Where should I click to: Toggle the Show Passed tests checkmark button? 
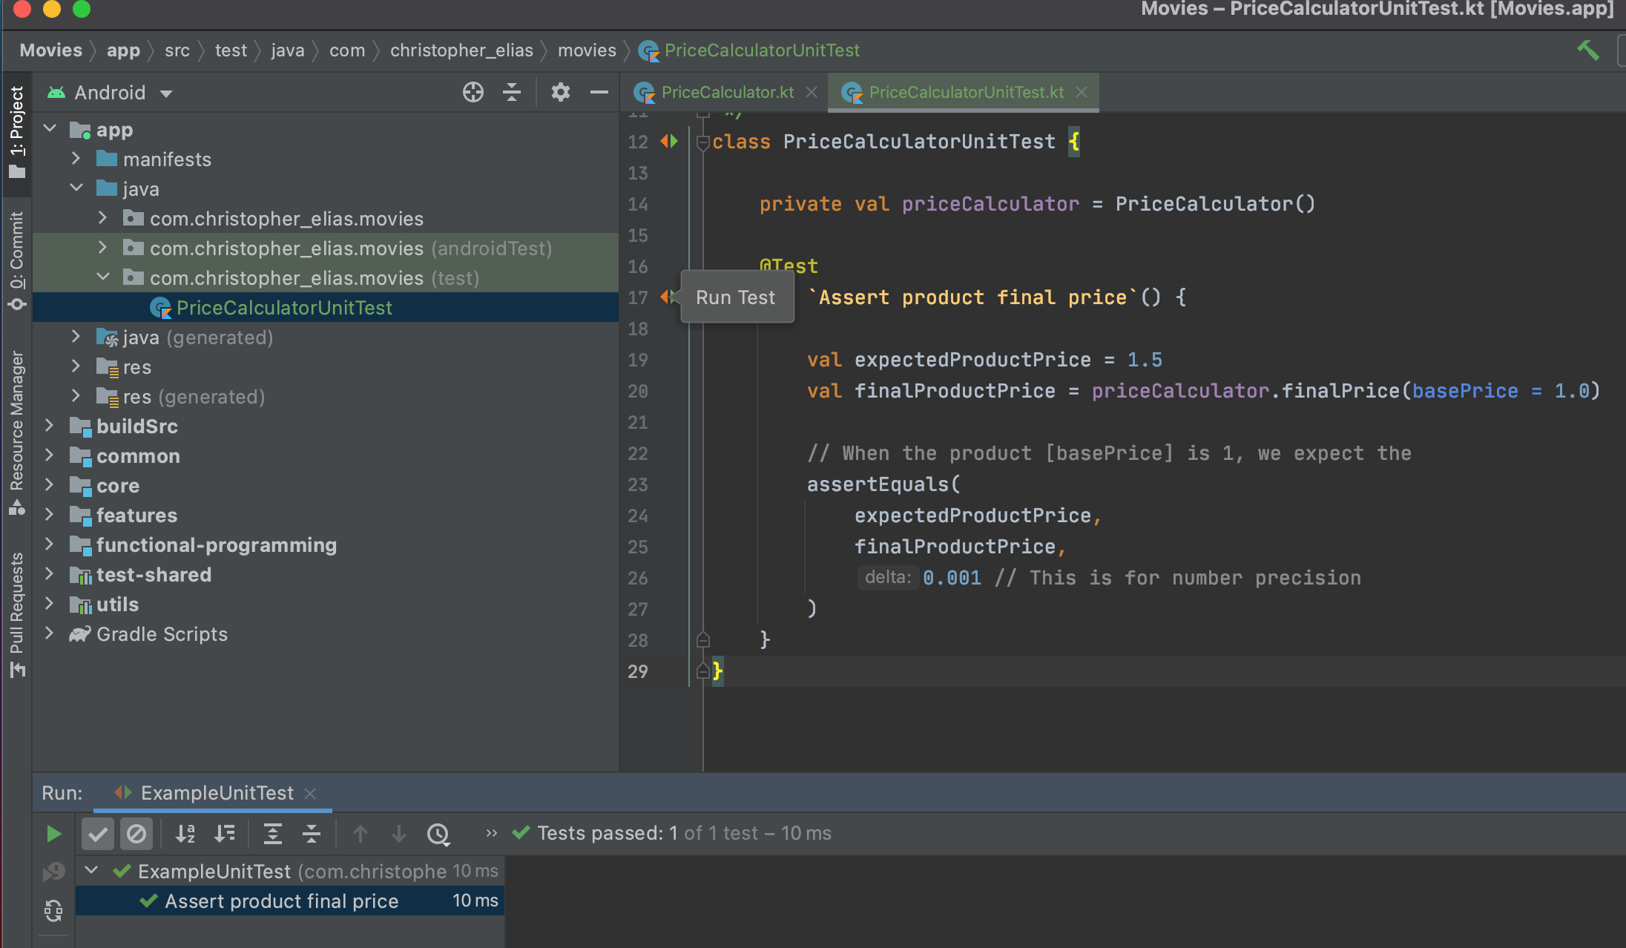tap(97, 834)
